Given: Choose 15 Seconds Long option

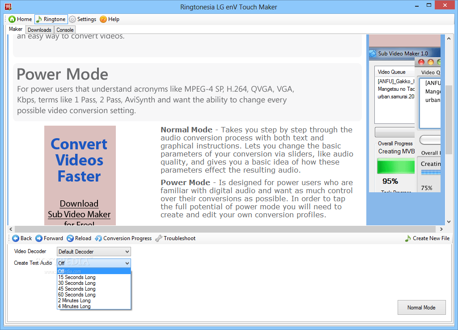Looking at the screenshot, I should [x=94, y=277].
